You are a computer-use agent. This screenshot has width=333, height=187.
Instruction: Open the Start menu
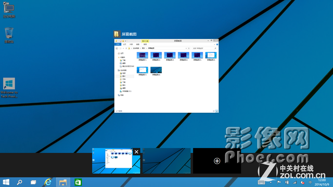pyautogui.click(x=6, y=182)
